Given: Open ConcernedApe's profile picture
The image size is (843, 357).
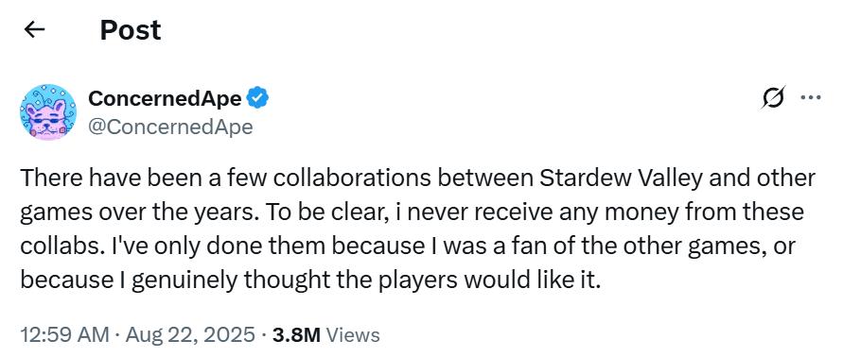Looking at the screenshot, I should 48,112.
